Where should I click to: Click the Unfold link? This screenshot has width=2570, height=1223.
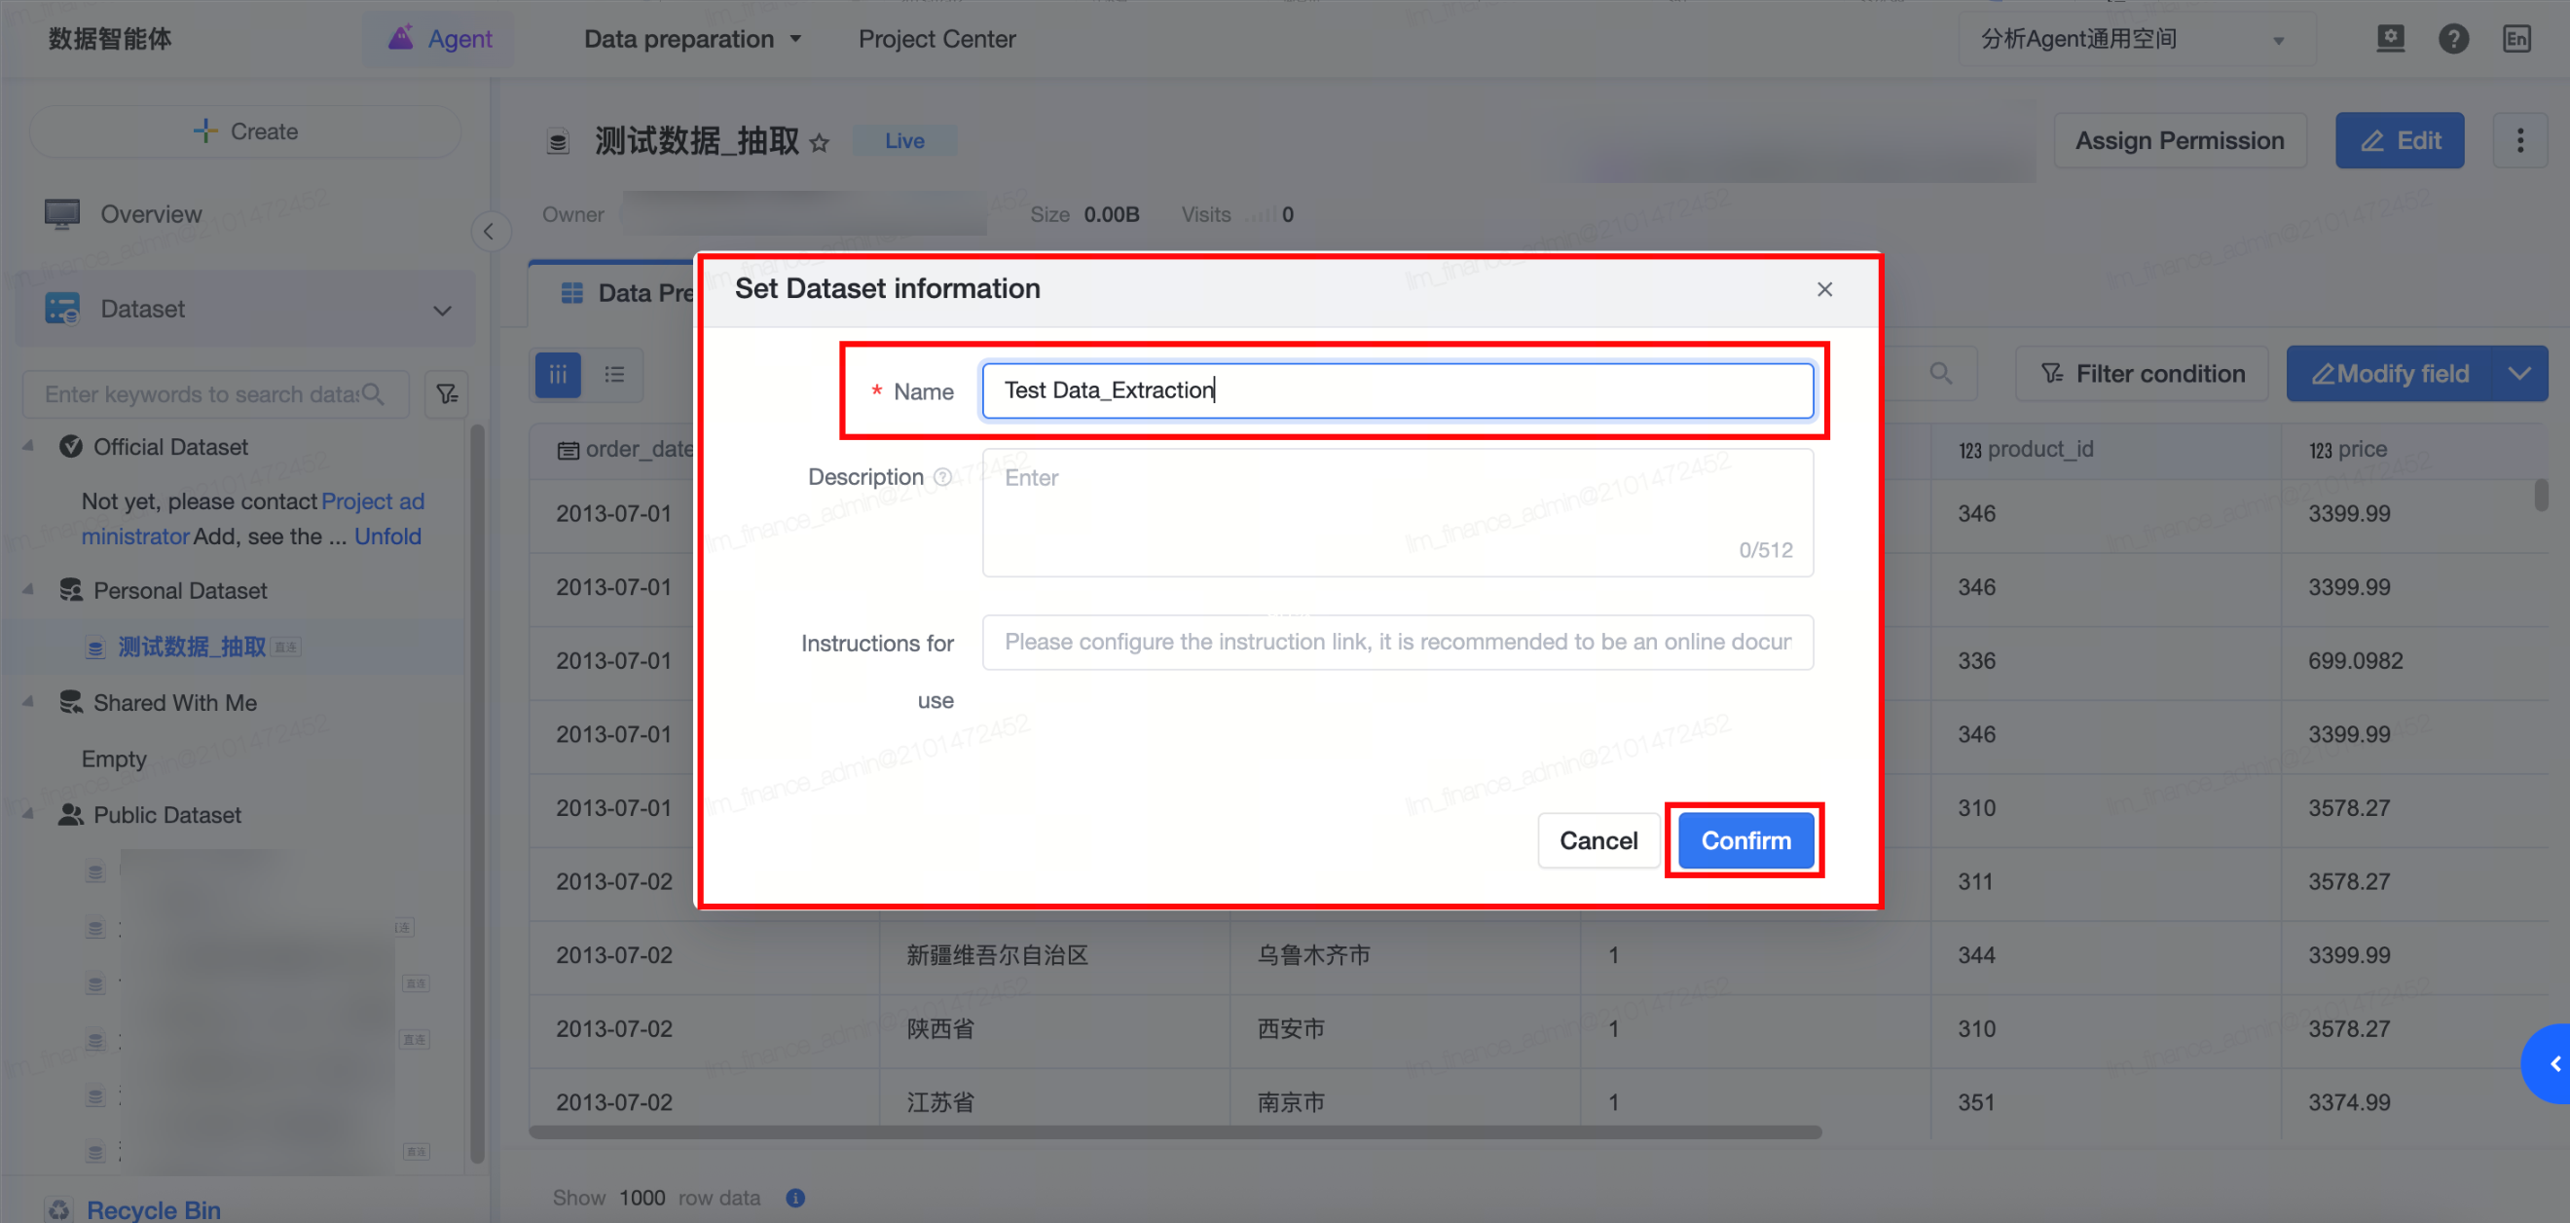click(387, 536)
